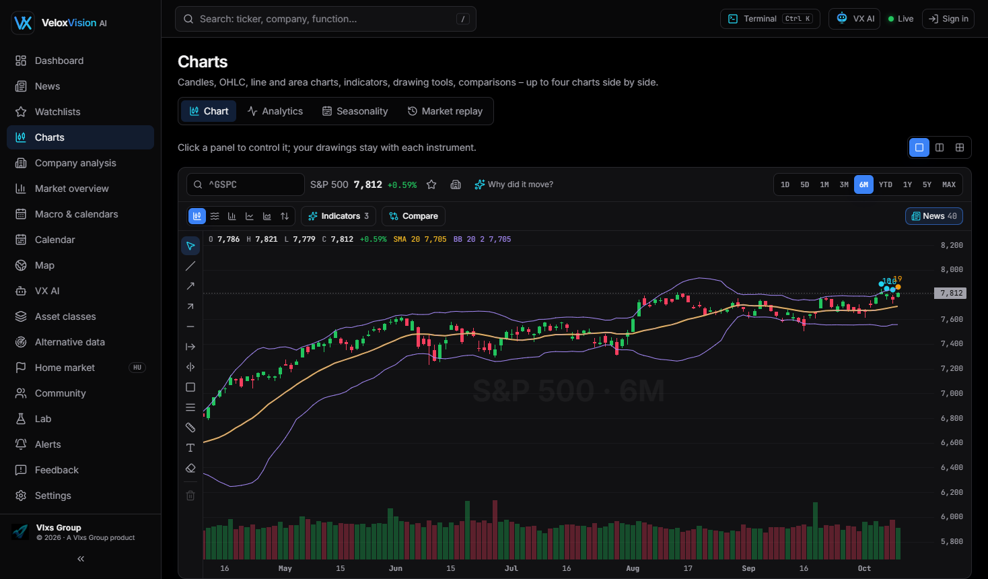The width and height of the screenshot is (988, 579).
Task: Switch to wavy-lines chart type icon
Action: coord(215,216)
